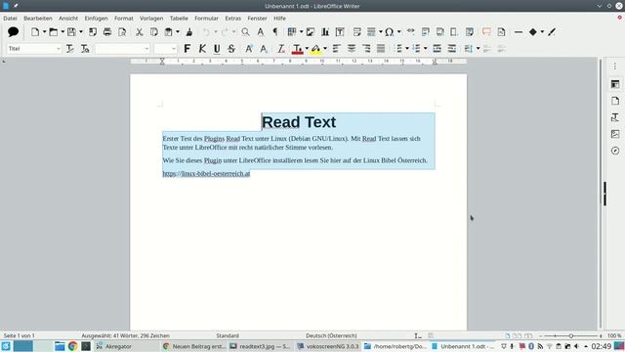Open the font name dropdown
625x352 pixels.
tap(146, 49)
